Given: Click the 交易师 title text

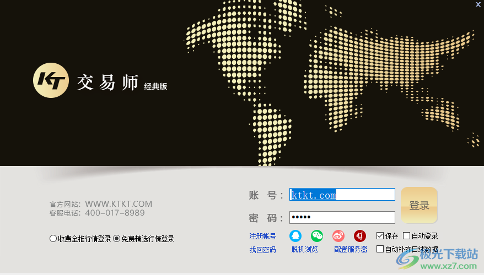Looking at the screenshot, I should [107, 82].
